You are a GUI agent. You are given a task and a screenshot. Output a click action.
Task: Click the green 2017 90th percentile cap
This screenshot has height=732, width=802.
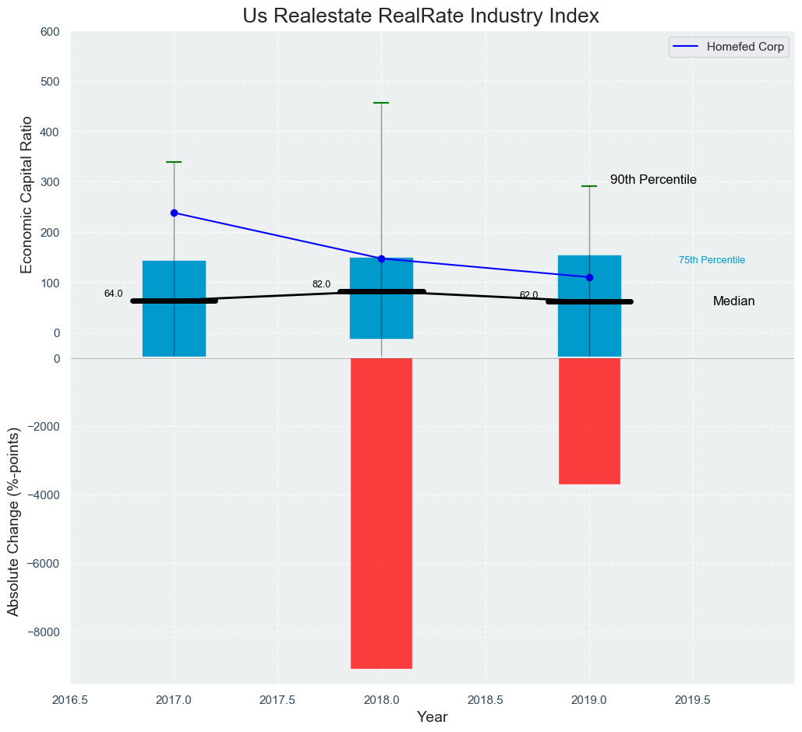pos(174,162)
